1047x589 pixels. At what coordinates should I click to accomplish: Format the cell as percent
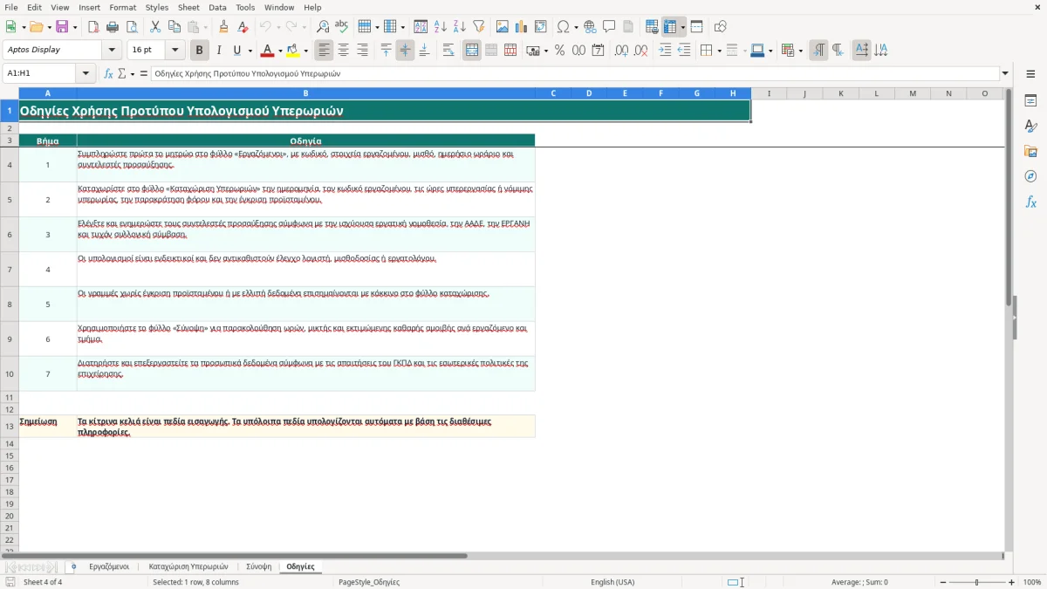(x=559, y=51)
